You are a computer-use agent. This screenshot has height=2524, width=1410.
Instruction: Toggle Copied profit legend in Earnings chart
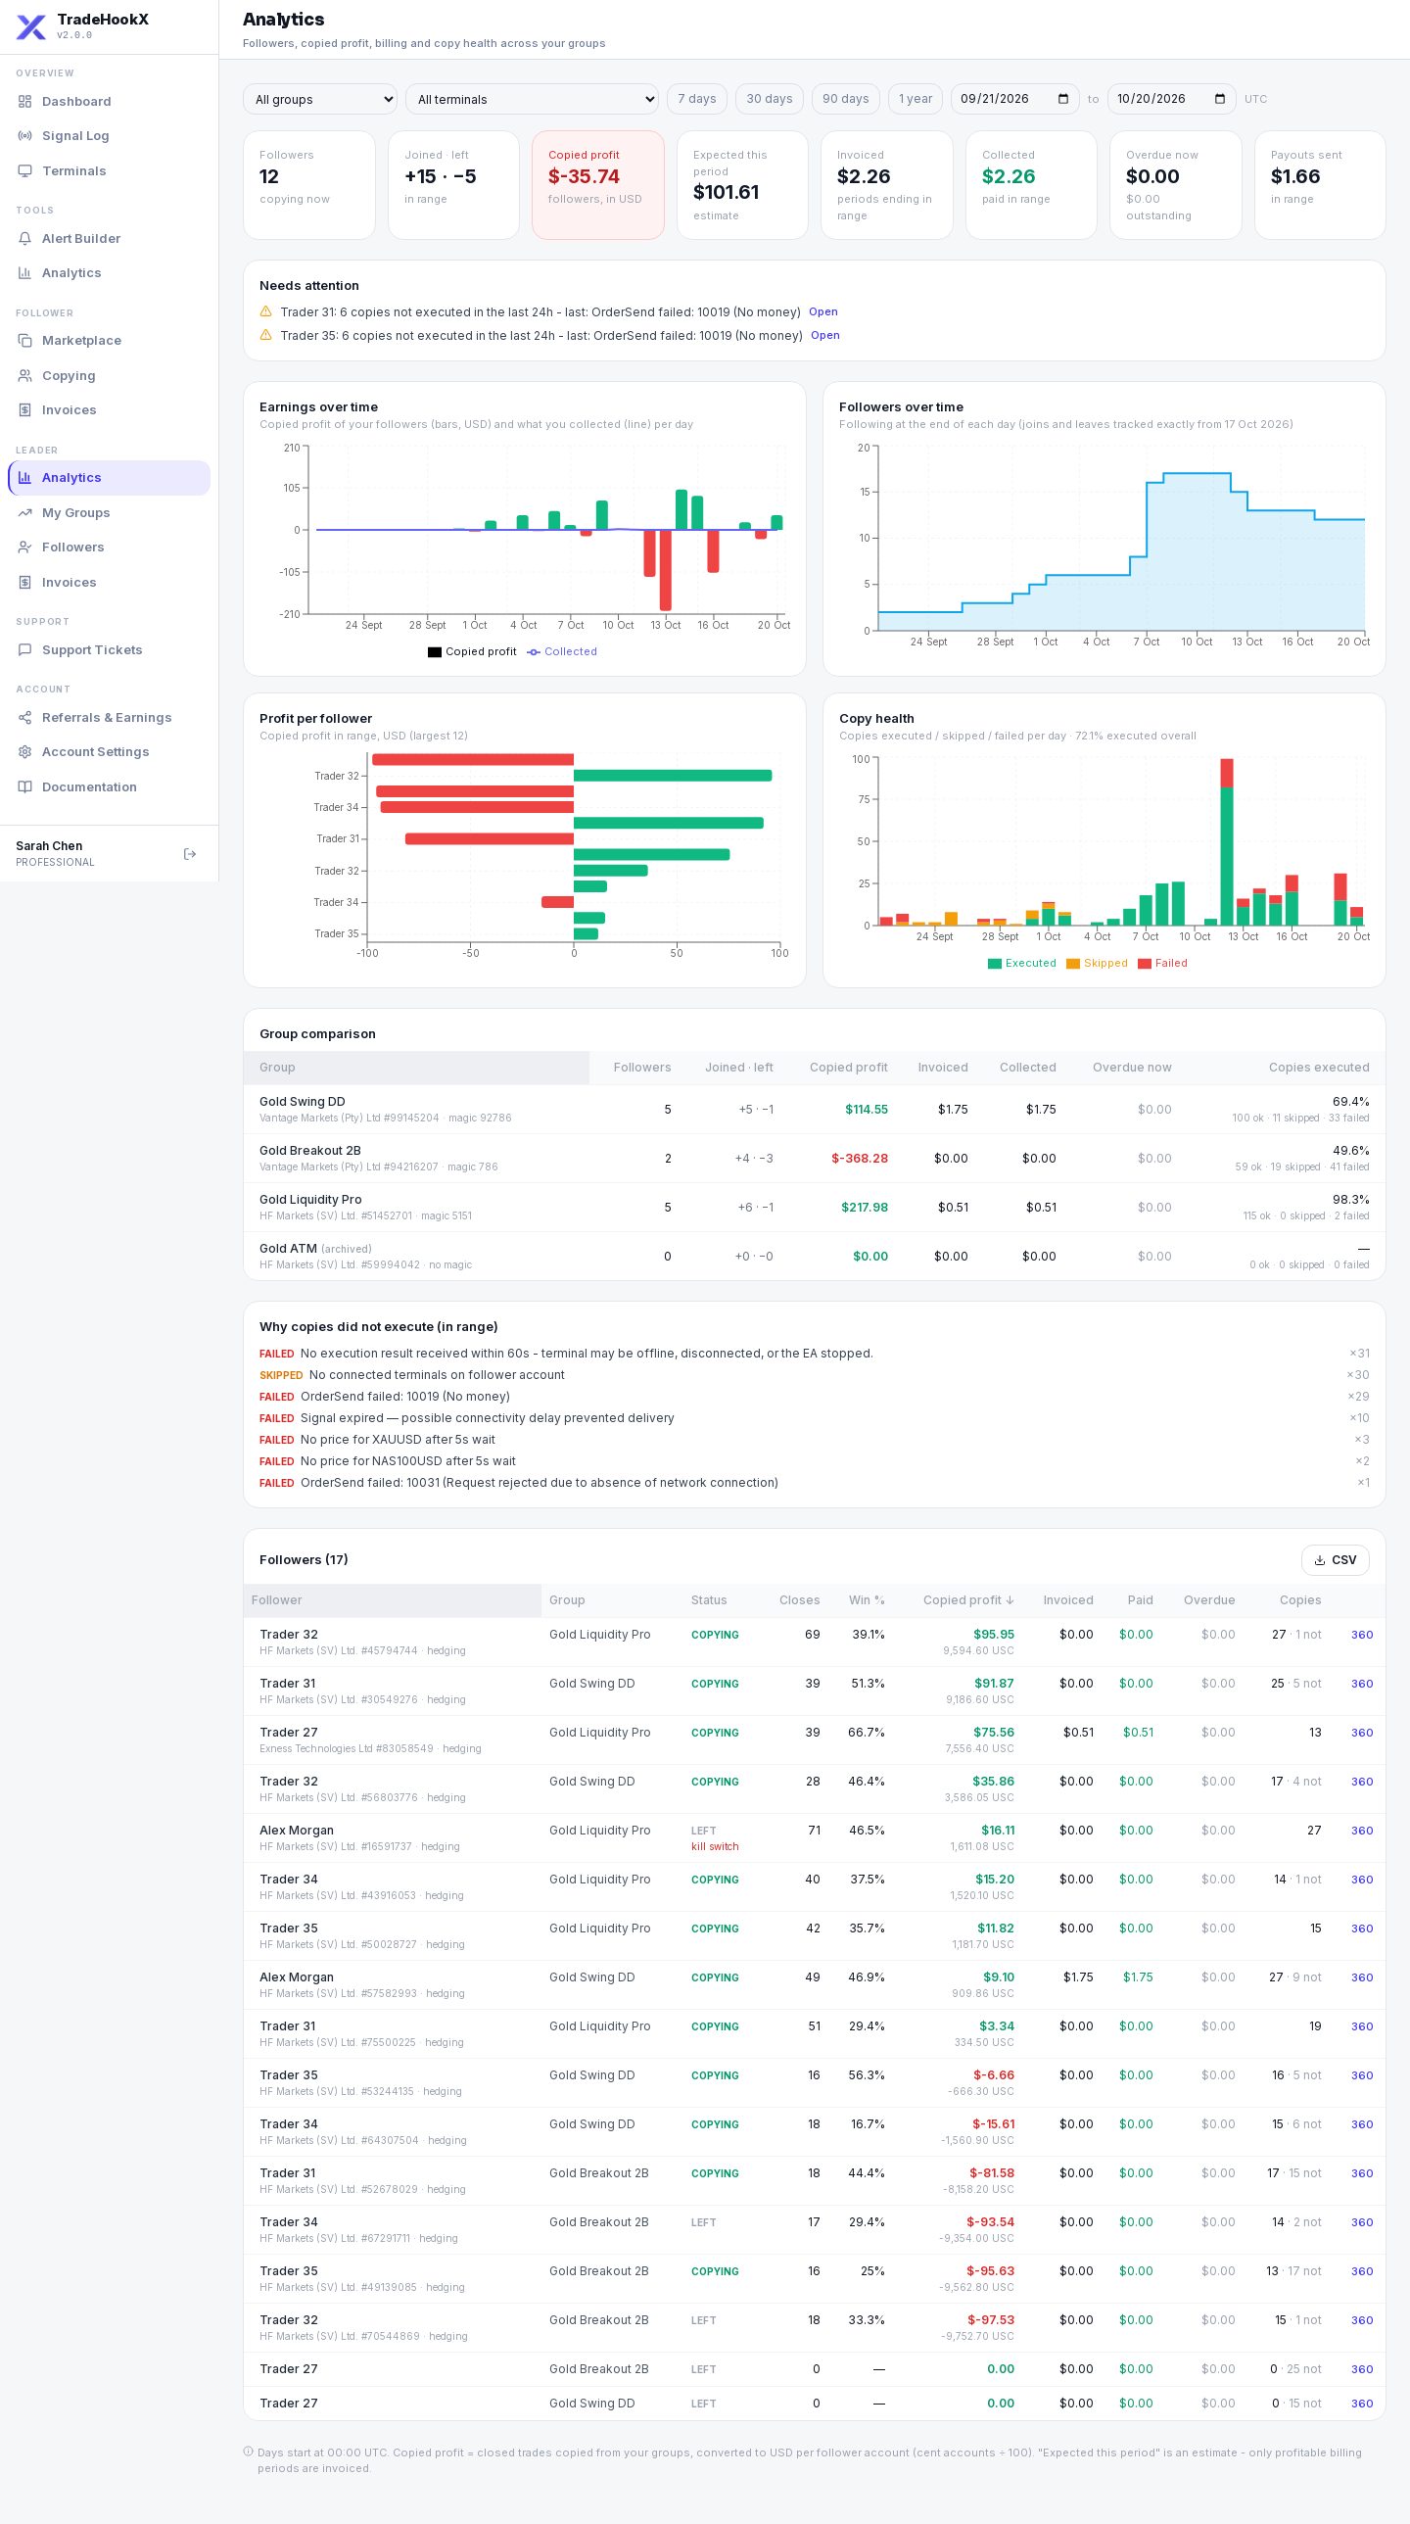coord(472,651)
